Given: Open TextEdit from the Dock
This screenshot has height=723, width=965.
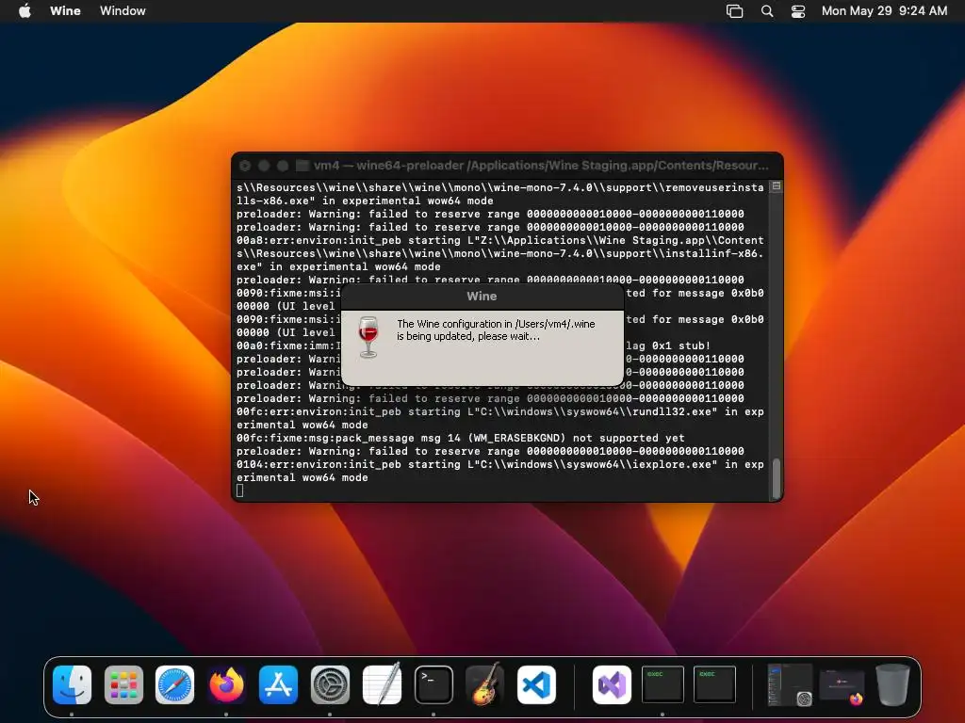Looking at the screenshot, I should tap(382, 684).
